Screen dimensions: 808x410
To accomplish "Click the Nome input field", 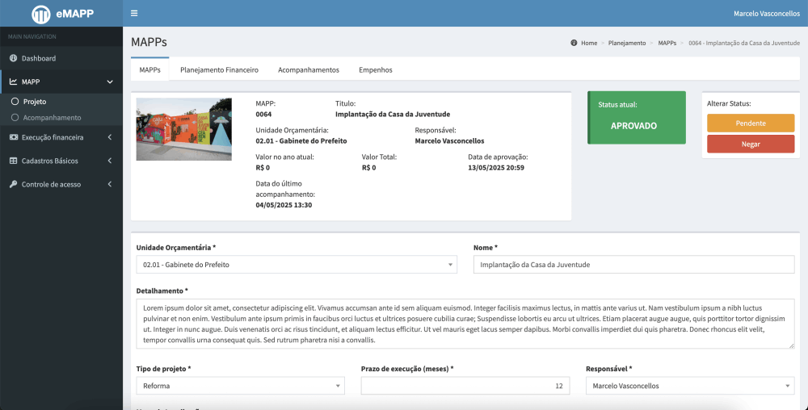I will pos(633,265).
